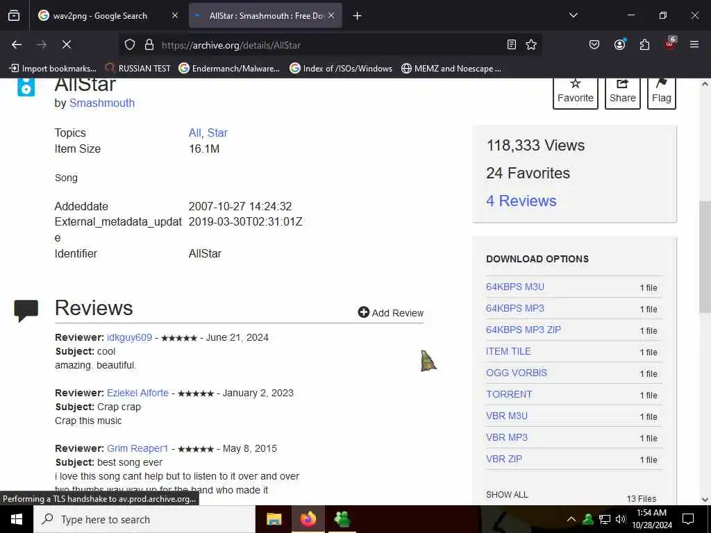Click the page vertical scrollbar thumb
This screenshot has height=533, width=711.
tap(705, 256)
